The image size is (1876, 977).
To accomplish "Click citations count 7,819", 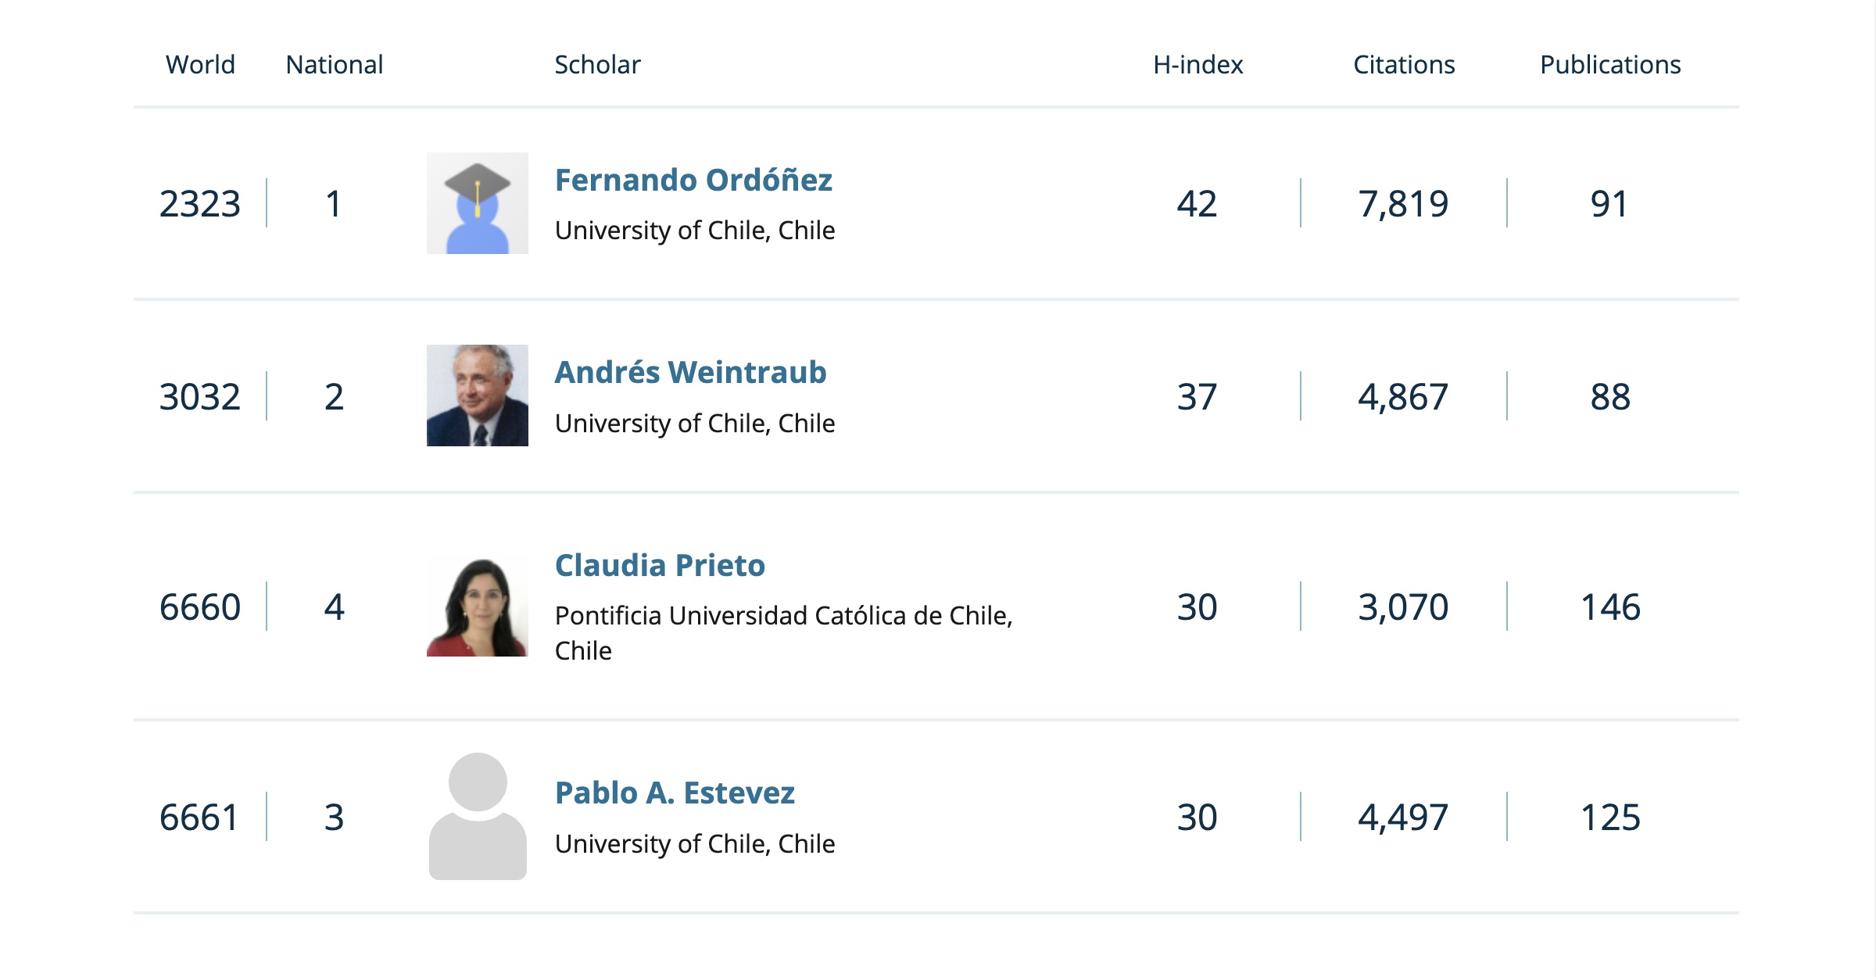I will click(x=1403, y=204).
